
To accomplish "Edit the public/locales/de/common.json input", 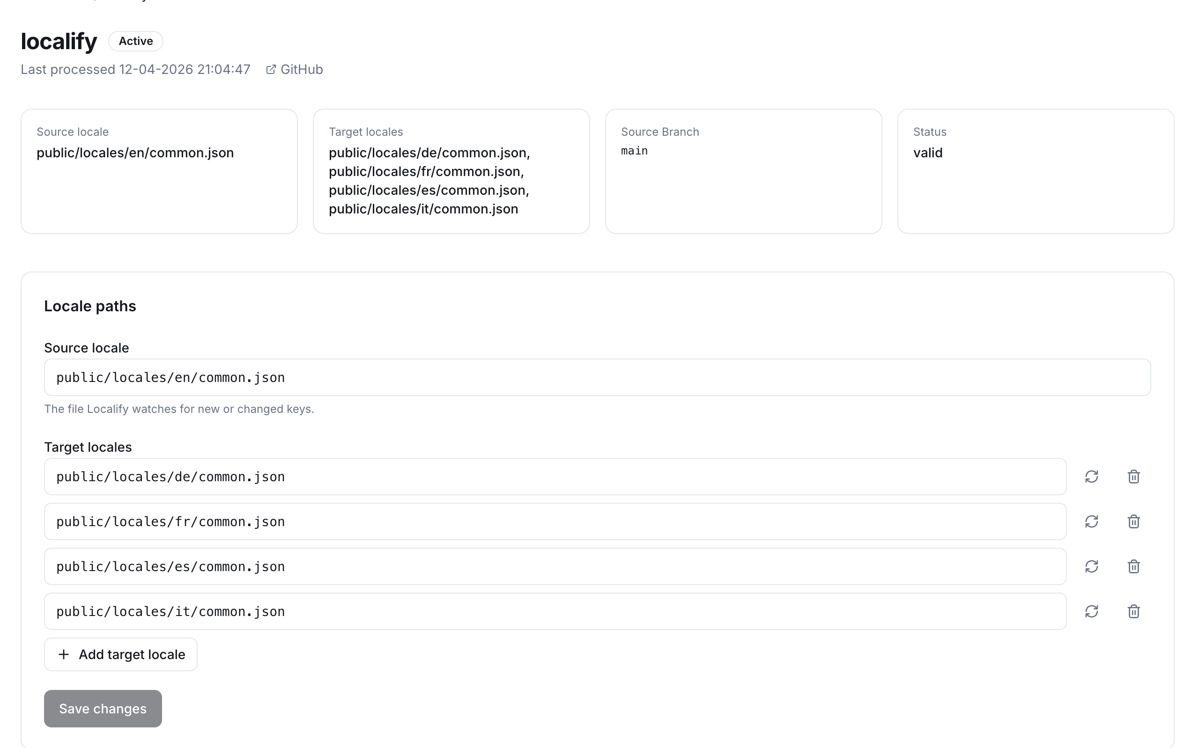I will [x=555, y=476].
